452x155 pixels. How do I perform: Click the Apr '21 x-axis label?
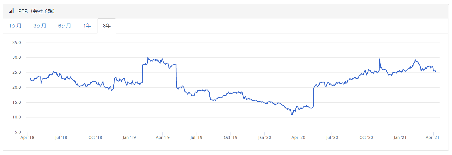[432, 137]
